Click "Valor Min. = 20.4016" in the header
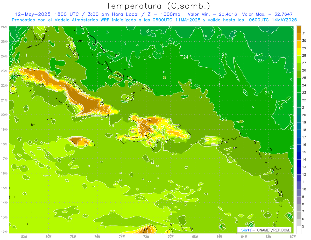 click(213, 14)
